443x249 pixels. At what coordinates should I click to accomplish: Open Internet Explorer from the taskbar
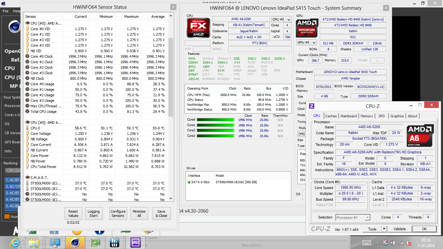[15, 242]
